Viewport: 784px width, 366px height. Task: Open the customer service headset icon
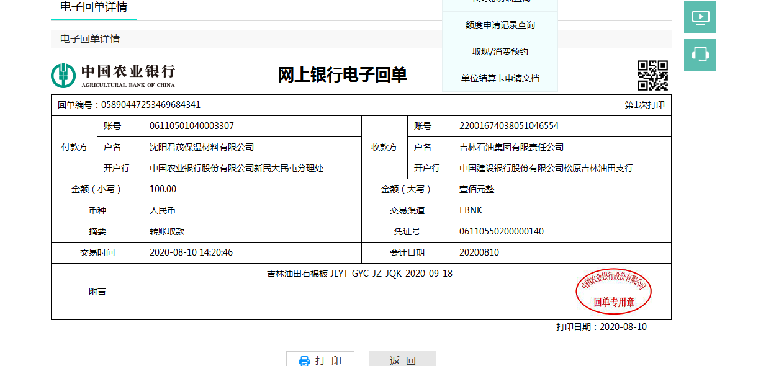coord(700,55)
